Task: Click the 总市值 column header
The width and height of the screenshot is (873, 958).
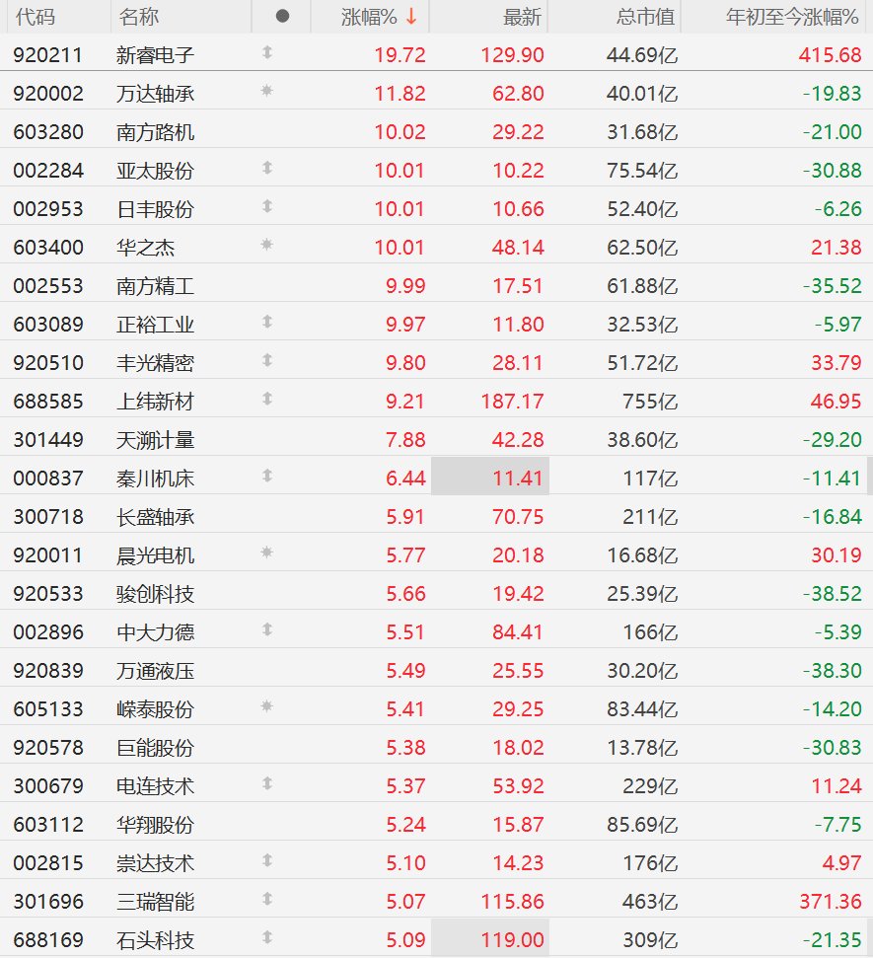Action: (645, 17)
